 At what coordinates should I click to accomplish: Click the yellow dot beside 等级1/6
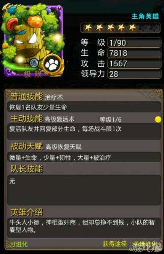coord(158,120)
